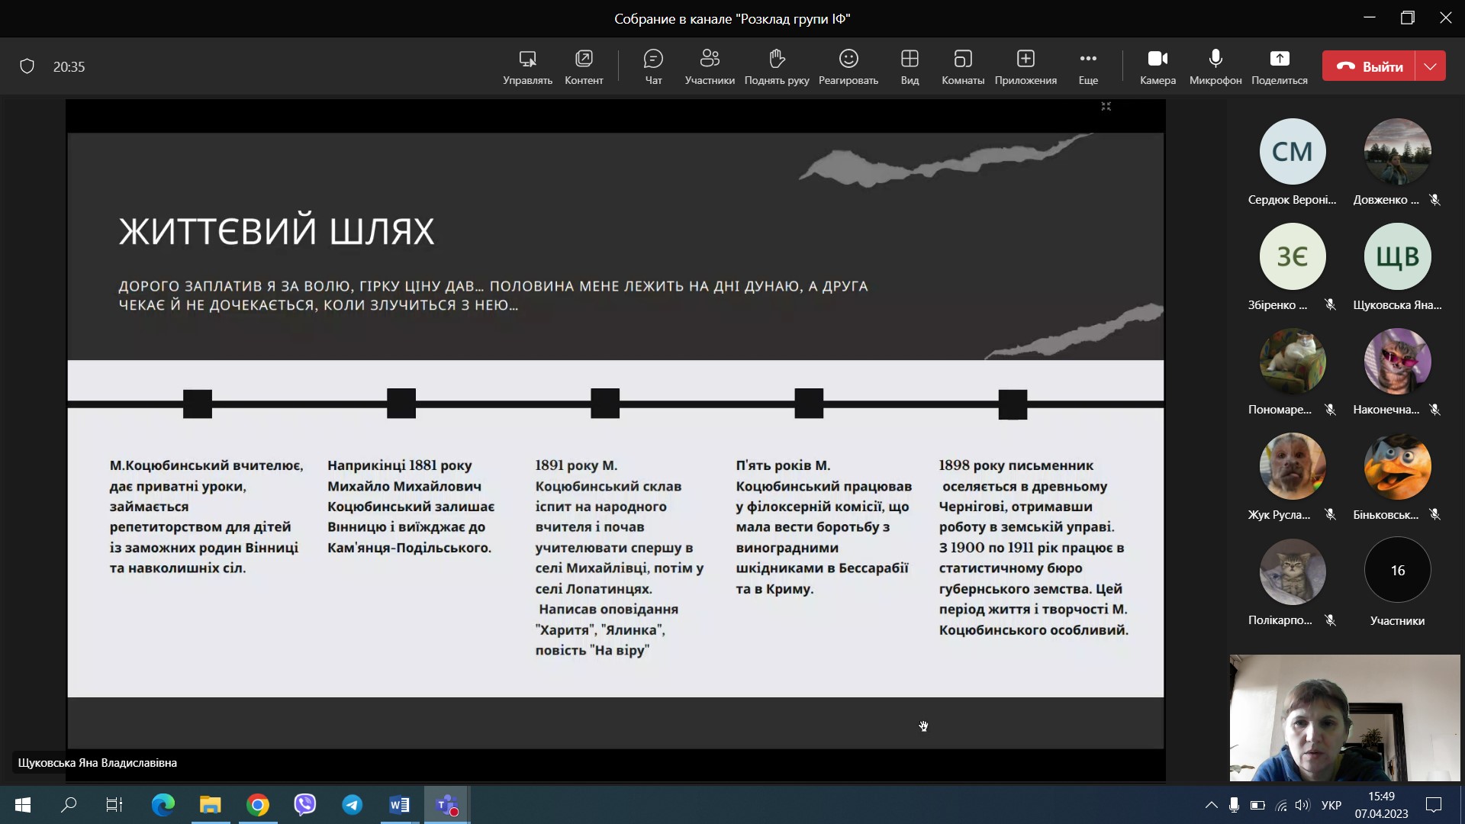Open the Participants panel

[x=710, y=60]
